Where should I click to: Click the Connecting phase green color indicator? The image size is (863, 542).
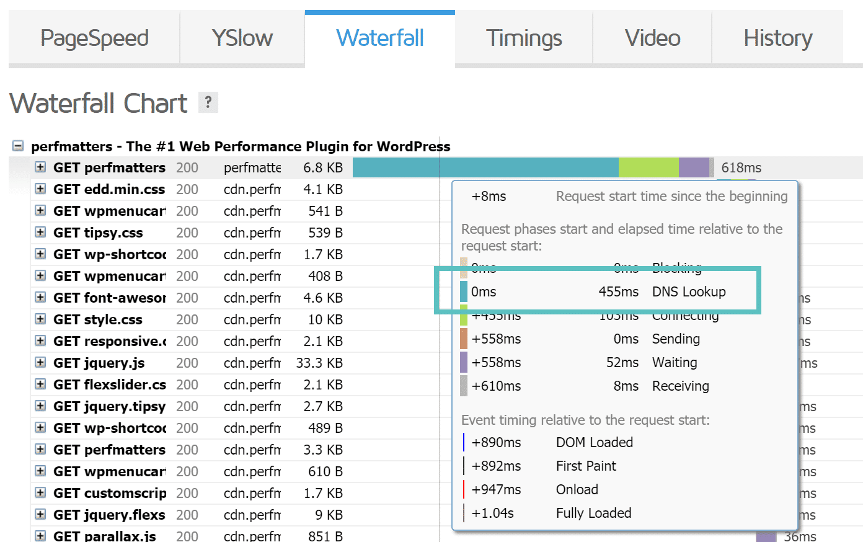coord(463,315)
